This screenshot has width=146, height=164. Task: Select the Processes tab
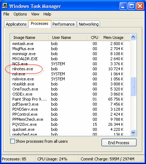click(x=40, y=23)
